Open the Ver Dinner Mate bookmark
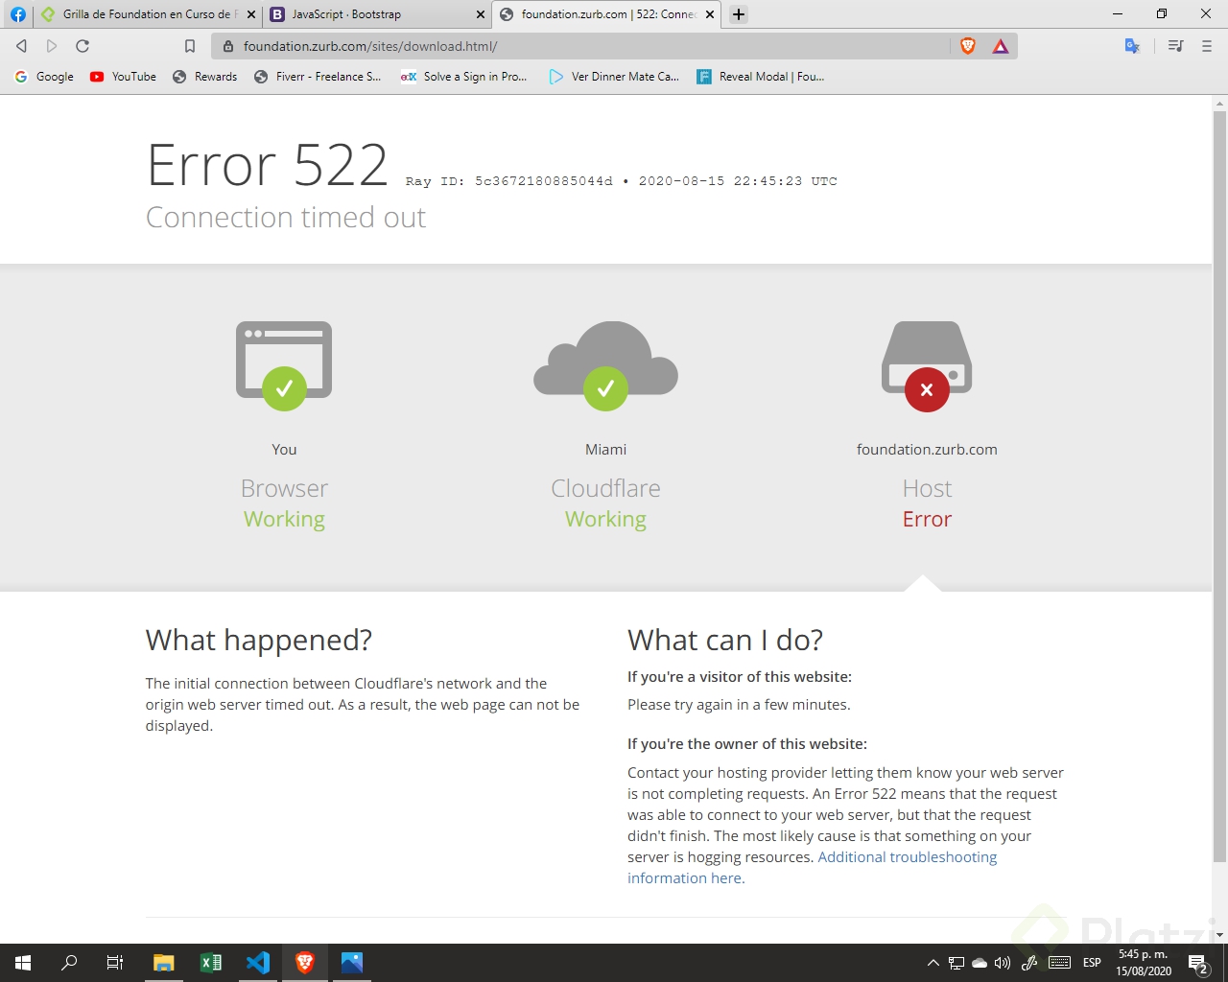The image size is (1228, 982). (x=614, y=77)
